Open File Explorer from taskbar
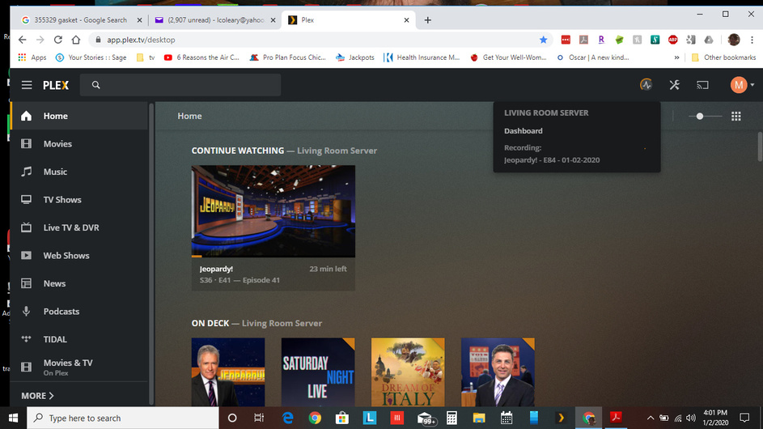763x429 pixels. (x=479, y=418)
